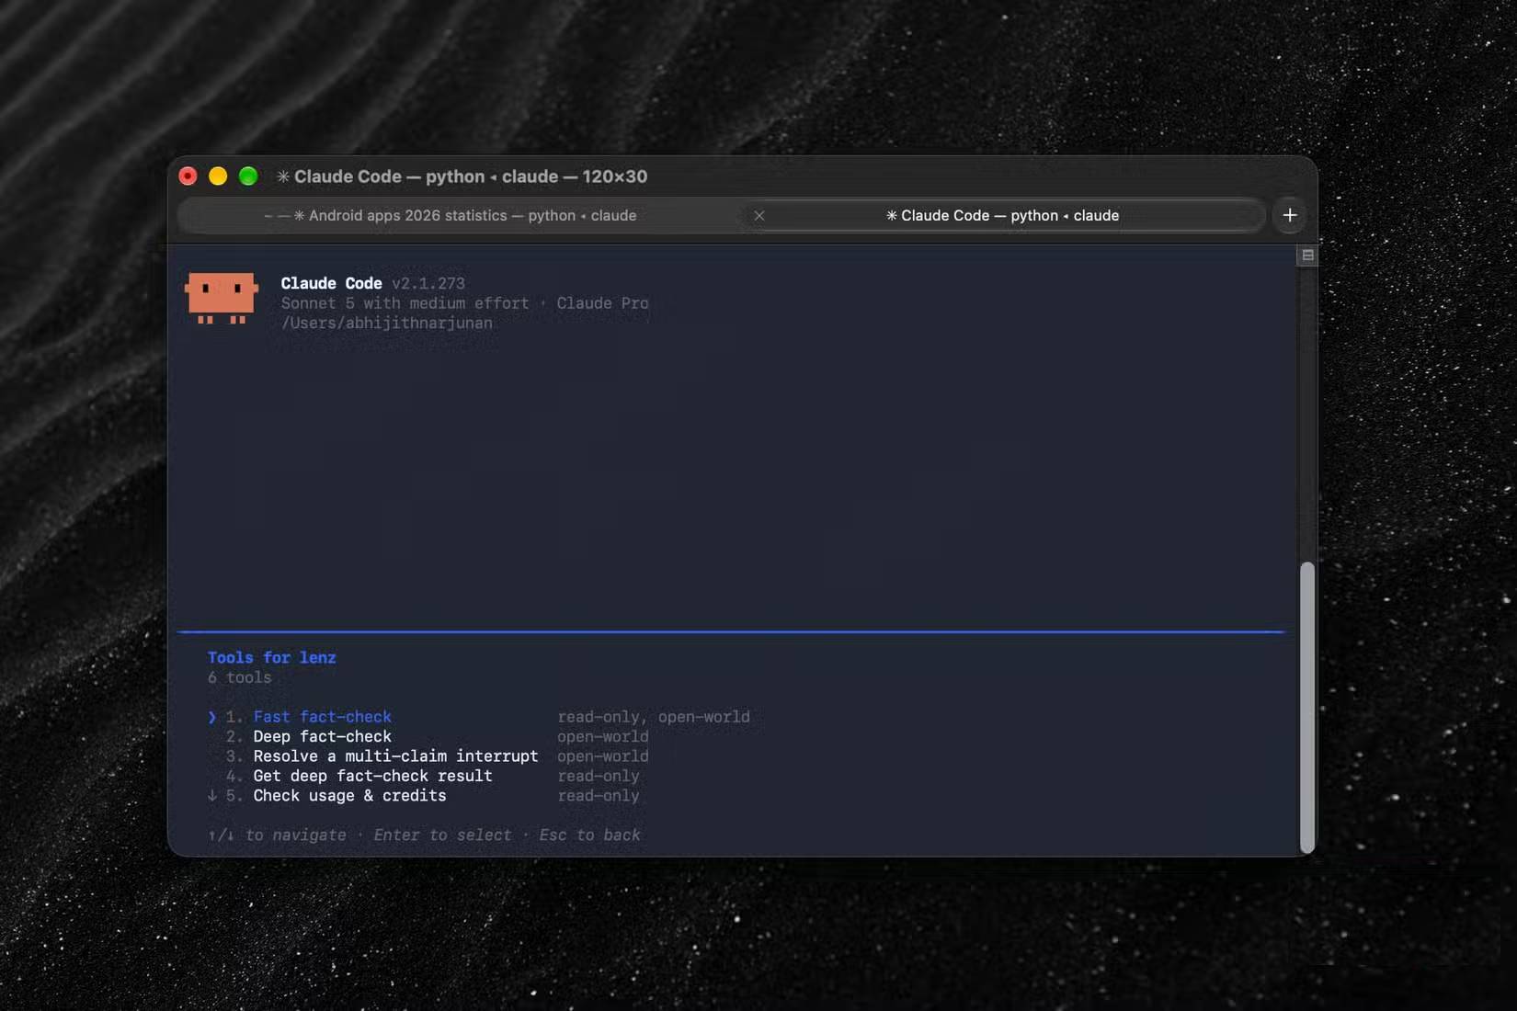Viewport: 1517px width, 1011px height.
Task: Click the scrollback marker icon at top right
Action: [1307, 256]
